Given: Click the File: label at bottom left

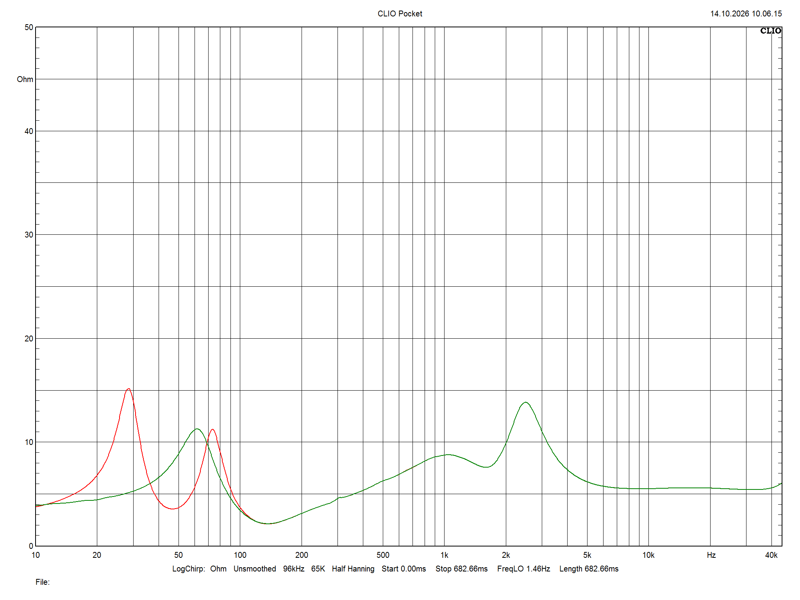Looking at the screenshot, I should [x=43, y=582].
